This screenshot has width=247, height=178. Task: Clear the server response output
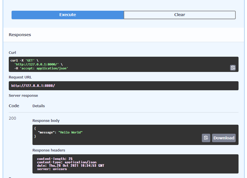point(180,15)
